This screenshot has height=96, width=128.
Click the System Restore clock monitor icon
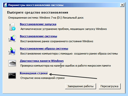tap(12, 39)
